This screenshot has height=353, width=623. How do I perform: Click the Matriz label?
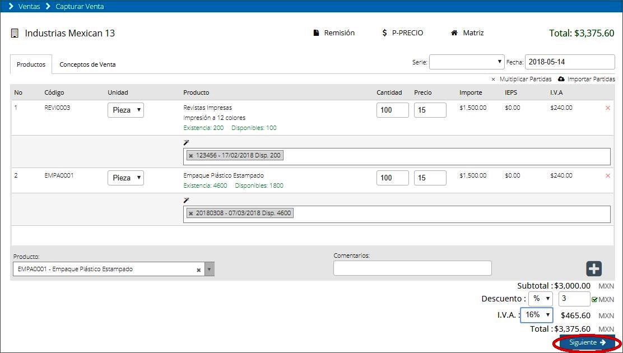tap(473, 33)
